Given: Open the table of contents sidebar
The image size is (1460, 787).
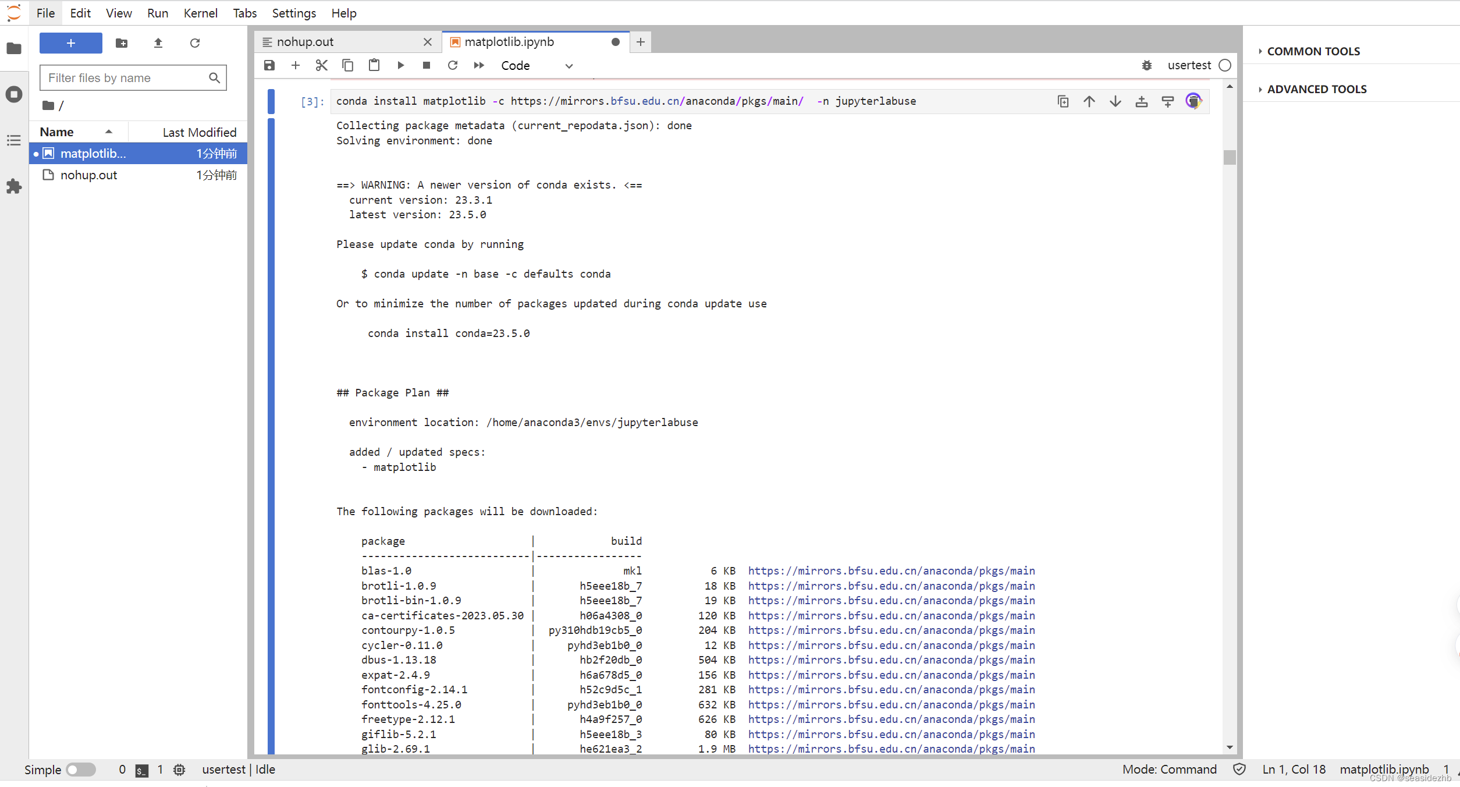Looking at the screenshot, I should pos(14,140).
